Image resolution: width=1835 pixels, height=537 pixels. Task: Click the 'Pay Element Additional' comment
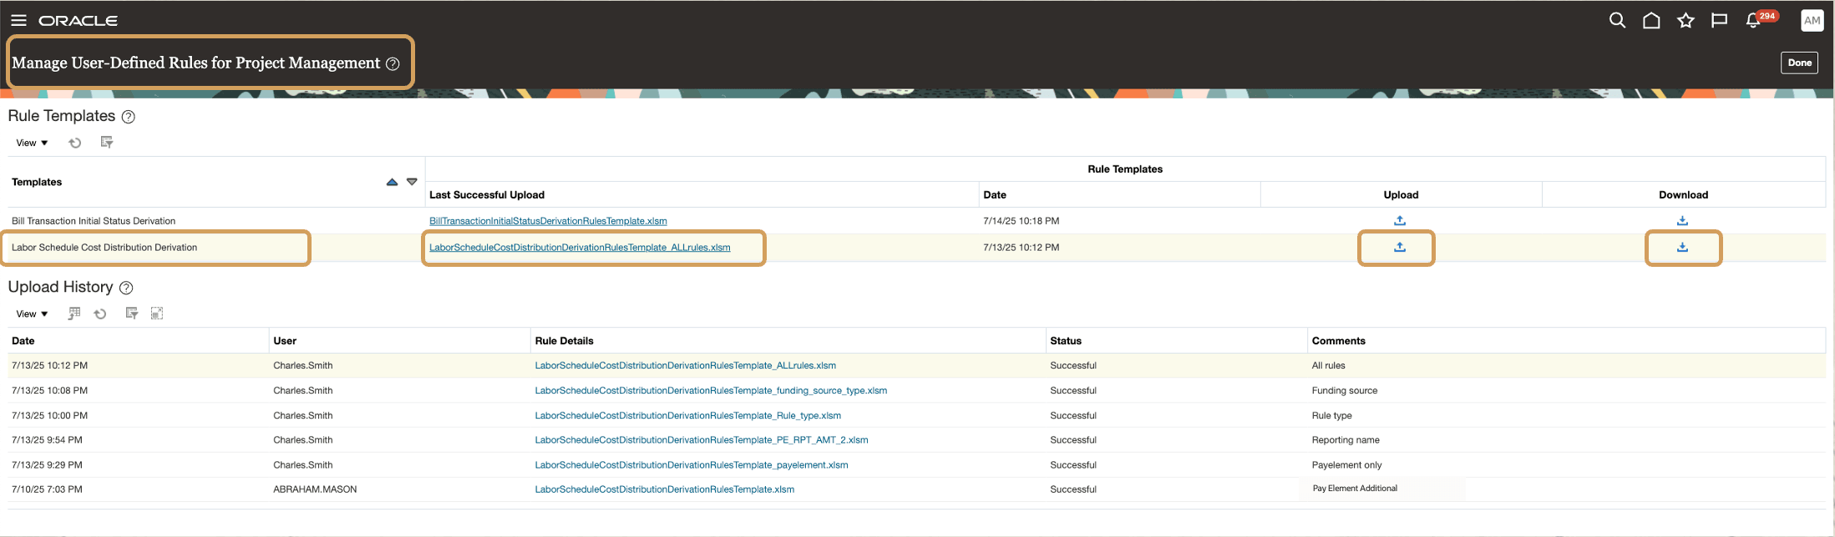click(1355, 489)
